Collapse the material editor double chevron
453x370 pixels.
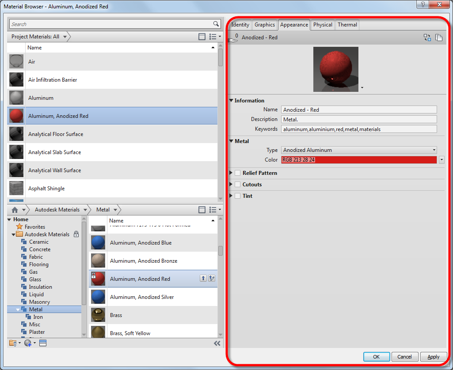pyautogui.click(x=217, y=343)
